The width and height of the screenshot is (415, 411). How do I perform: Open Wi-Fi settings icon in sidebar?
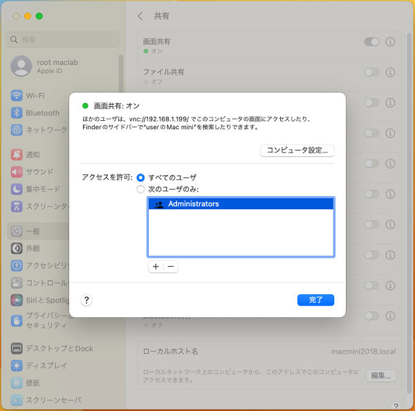pos(17,95)
